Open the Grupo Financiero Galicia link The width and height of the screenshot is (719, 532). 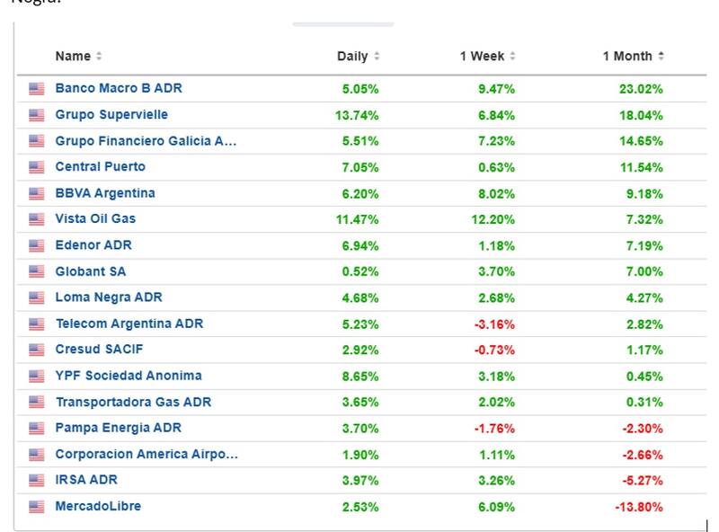146,141
